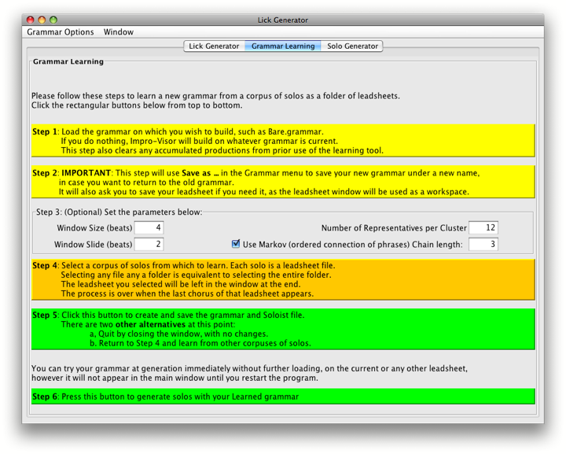Viewport: 566px width, 454px height.
Task: Click the Step 3 optional parameters label
Action: coord(119,212)
